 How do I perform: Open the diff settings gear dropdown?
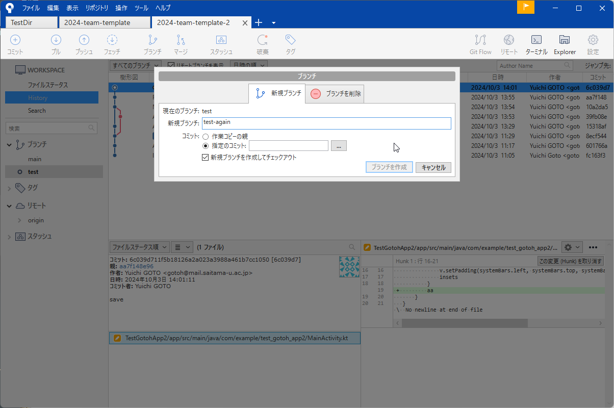(x=572, y=247)
